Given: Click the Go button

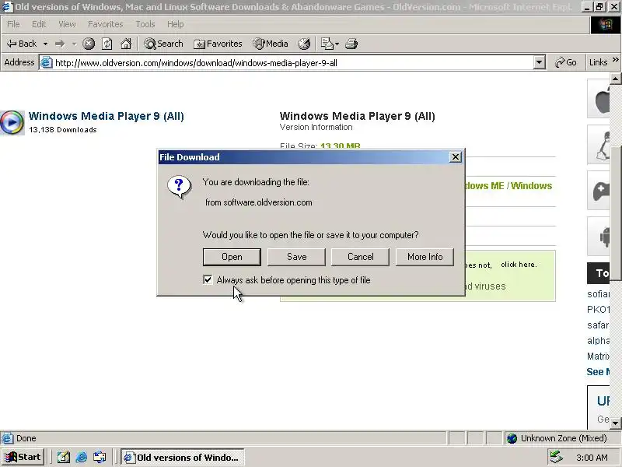Looking at the screenshot, I should coord(566,63).
